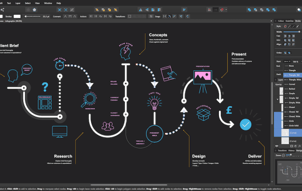Select the solid line stroke style
The width and height of the screenshot is (302, 191).
click(289, 26)
